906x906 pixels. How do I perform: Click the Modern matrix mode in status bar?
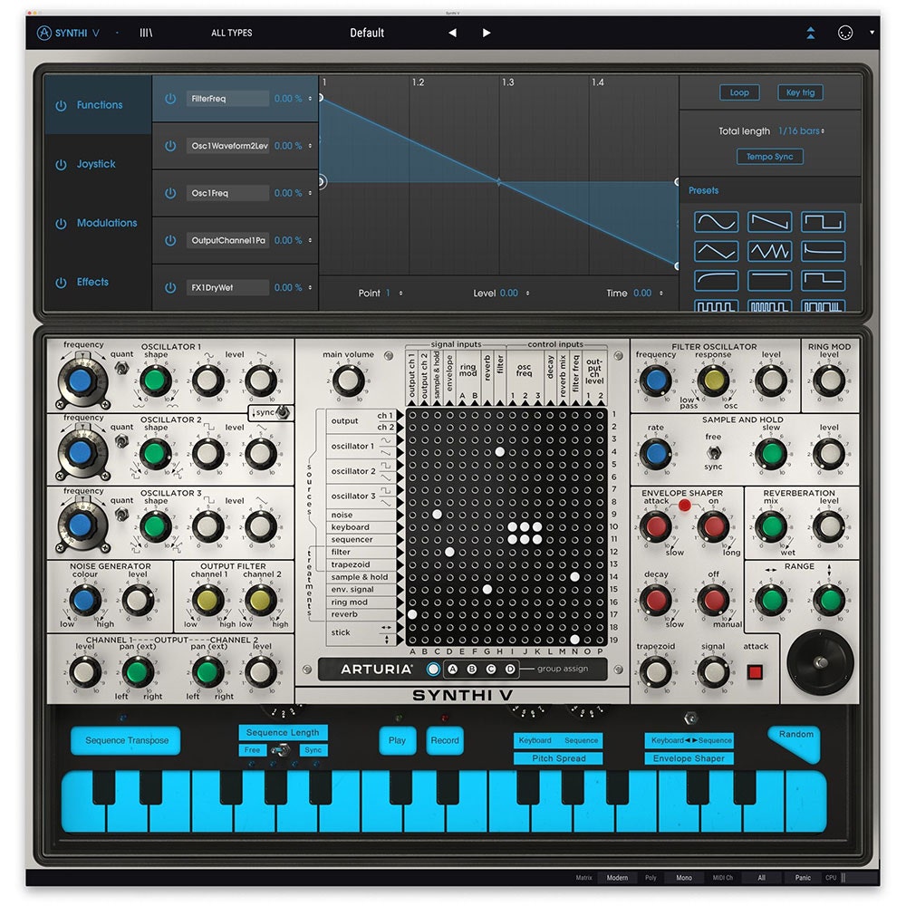(x=617, y=878)
